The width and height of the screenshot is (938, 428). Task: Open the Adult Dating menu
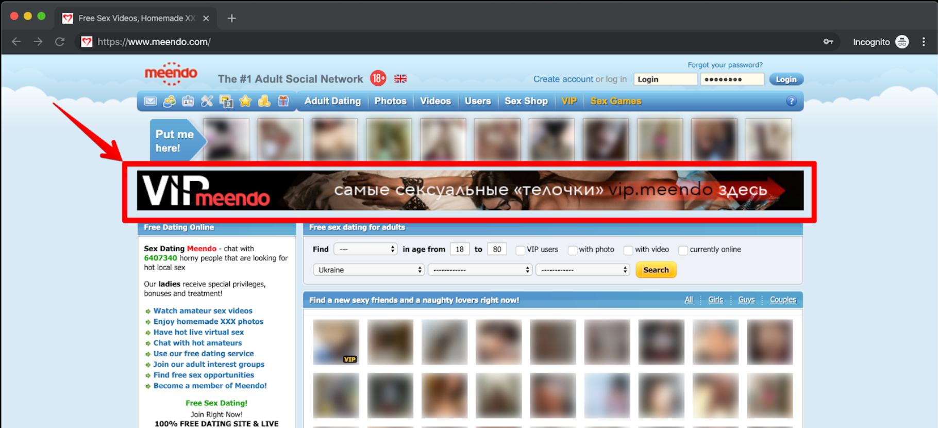[332, 101]
